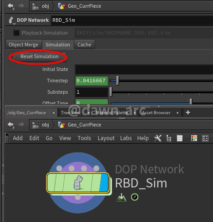This screenshot has height=222, width=213.
Task: Switch to the Simulation tab
Action: (58, 45)
